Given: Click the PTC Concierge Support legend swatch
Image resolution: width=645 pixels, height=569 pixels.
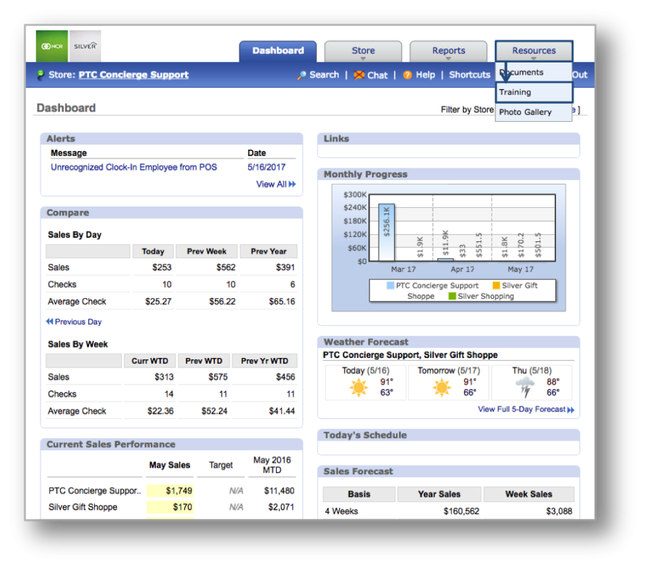Looking at the screenshot, I should point(390,286).
